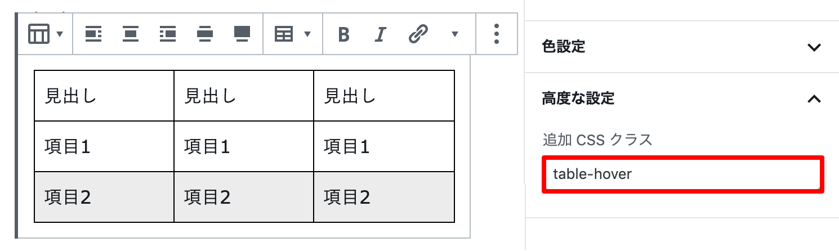Toggle italic formatting
This screenshot has height=251, width=839.
(x=380, y=35)
